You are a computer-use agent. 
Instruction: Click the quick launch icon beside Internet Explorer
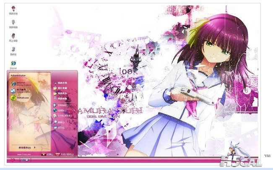(x=27, y=160)
